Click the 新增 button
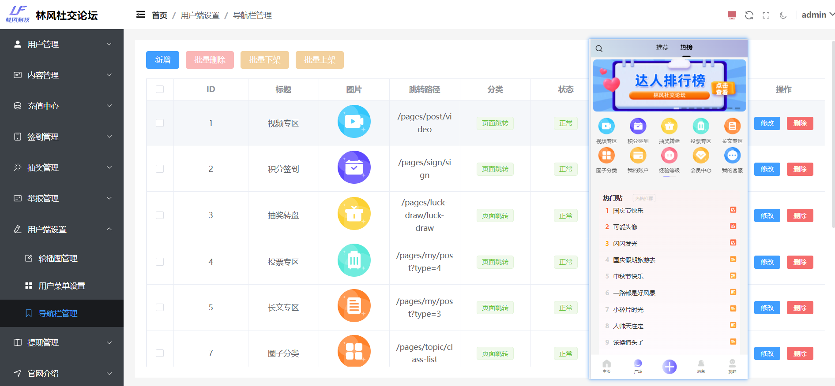Viewport: 835px width, 386px height. click(162, 60)
